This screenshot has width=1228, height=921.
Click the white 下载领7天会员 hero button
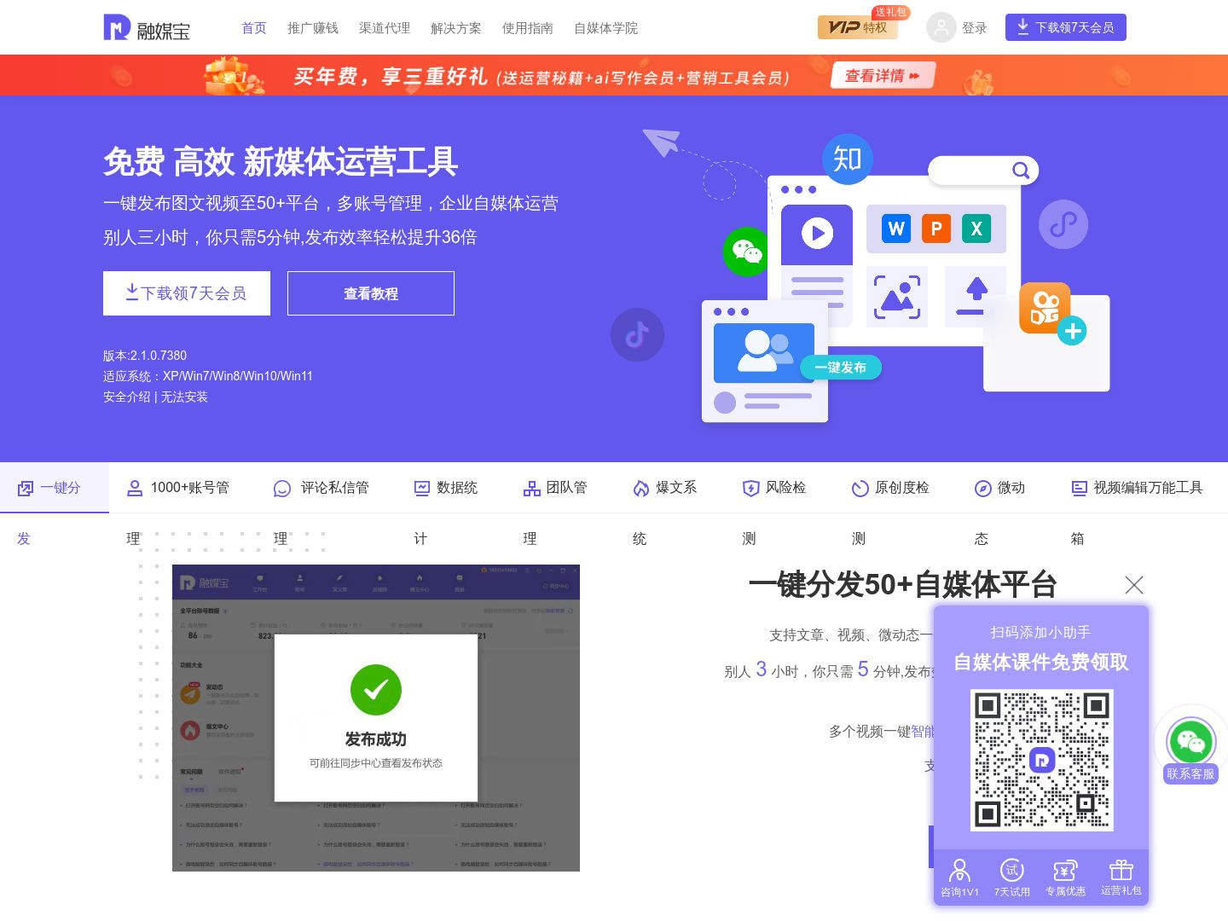pos(187,293)
